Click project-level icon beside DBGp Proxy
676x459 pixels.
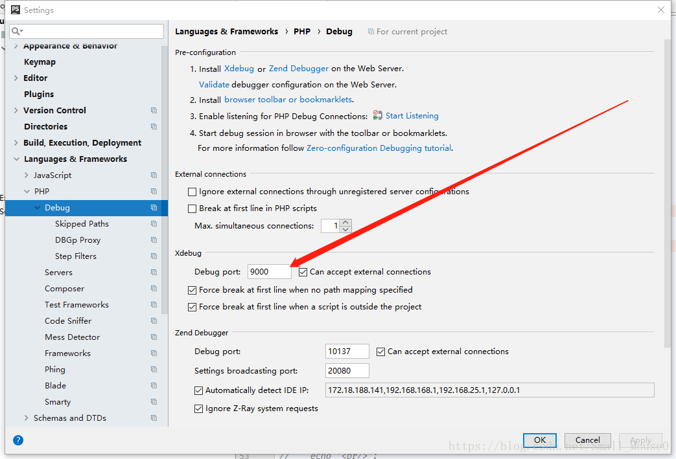pyautogui.click(x=154, y=240)
